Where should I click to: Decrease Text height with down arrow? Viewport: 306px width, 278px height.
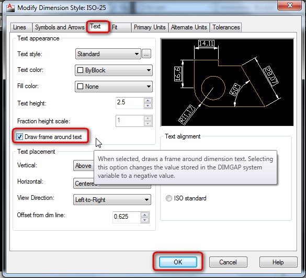(x=148, y=106)
